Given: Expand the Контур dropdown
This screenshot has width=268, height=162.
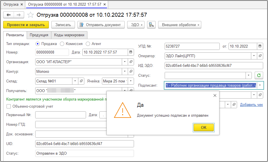Looking at the screenshot, I should pos(125,71).
